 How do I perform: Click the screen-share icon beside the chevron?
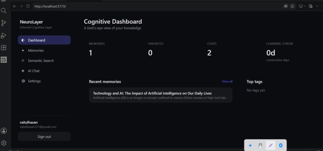tap(301, 6)
